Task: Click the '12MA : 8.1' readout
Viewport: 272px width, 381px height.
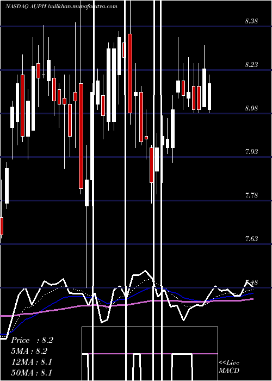Action: click(x=32, y=362)
